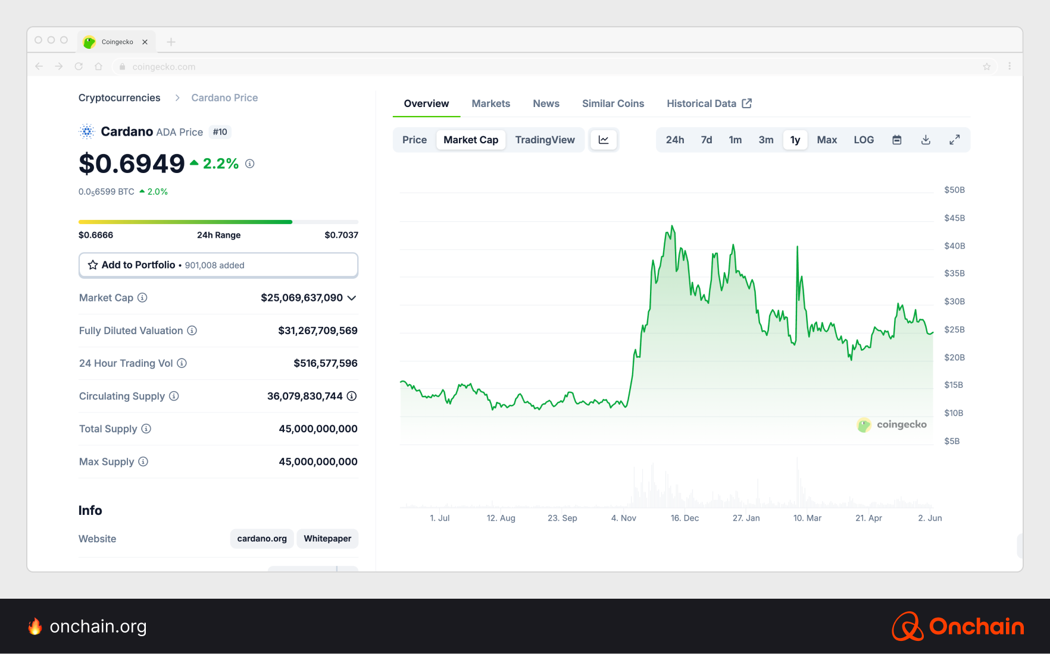Click info icon beside Fully Diluted Valuation
Image resolution: width=1050 pixels, height=654 pixels.
coord(192,331)
